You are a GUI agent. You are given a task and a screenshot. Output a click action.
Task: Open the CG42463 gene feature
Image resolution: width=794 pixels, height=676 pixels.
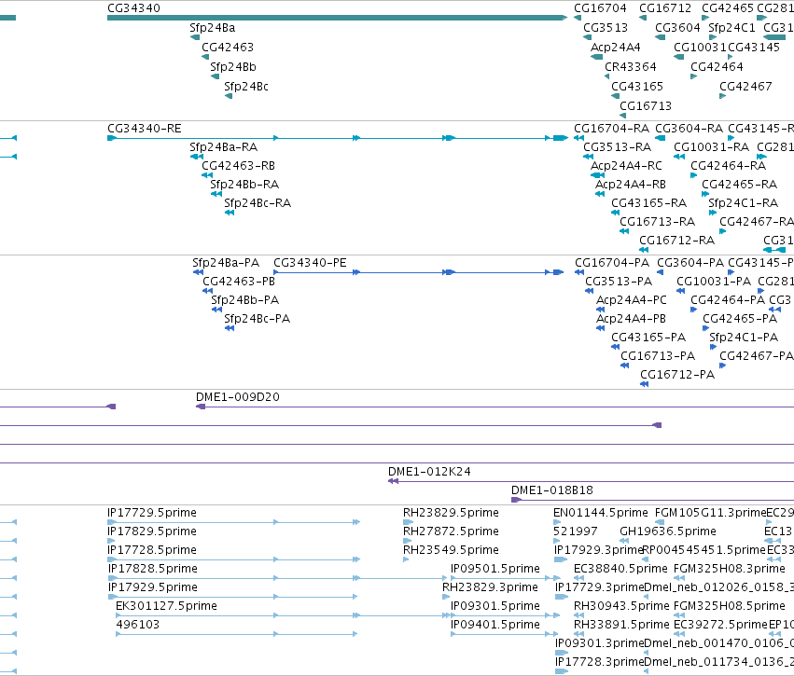204,57
